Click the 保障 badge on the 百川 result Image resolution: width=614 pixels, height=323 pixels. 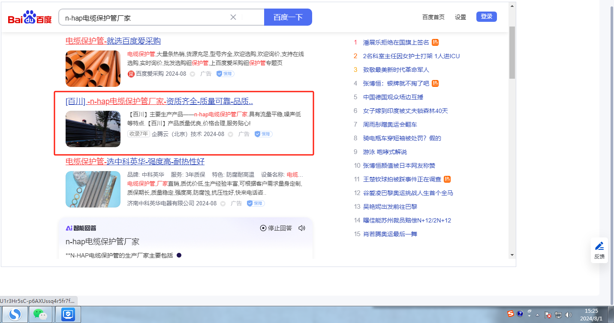[263, 134]
